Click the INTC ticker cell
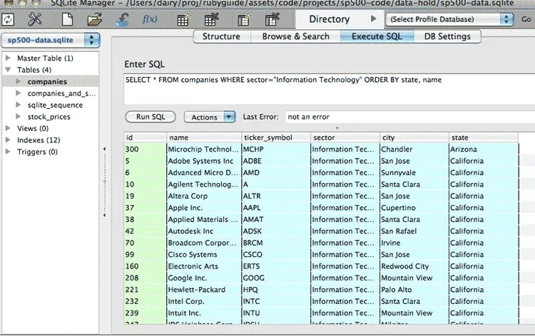This screenshot has height=336, width=535. [276, 301]
